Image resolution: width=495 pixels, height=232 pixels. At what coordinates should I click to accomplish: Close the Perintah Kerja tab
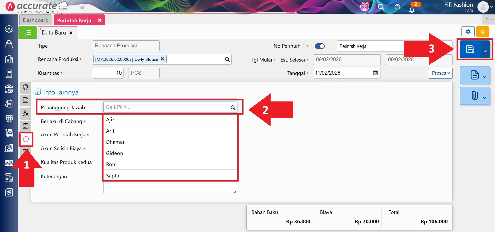100,20
